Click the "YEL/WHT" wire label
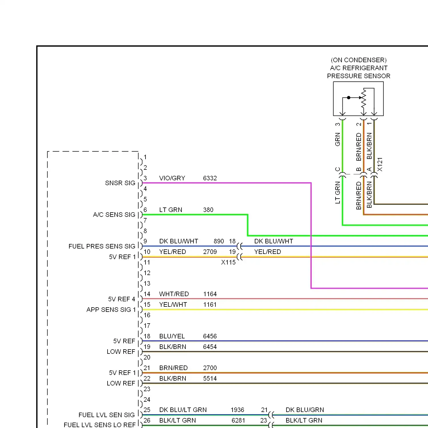The image size is (428, 428). (173, 304)
